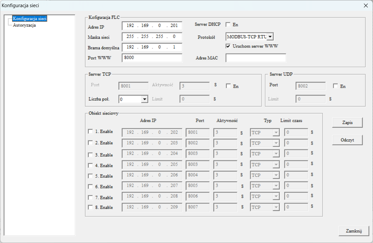Viewport: 373px width, 243px height.
Task: Click the Port WWW field 8000
Action: click(152, 58)
